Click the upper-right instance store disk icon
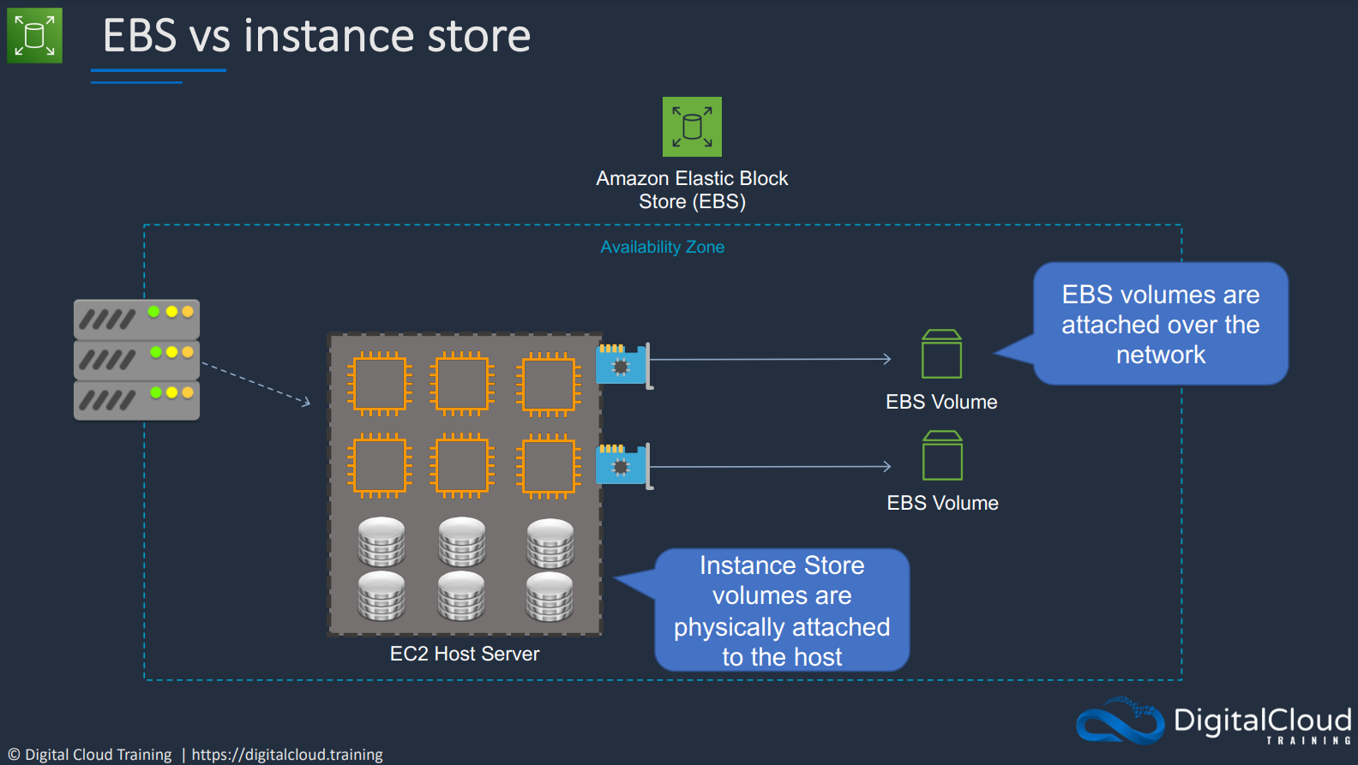 point(550,543)
